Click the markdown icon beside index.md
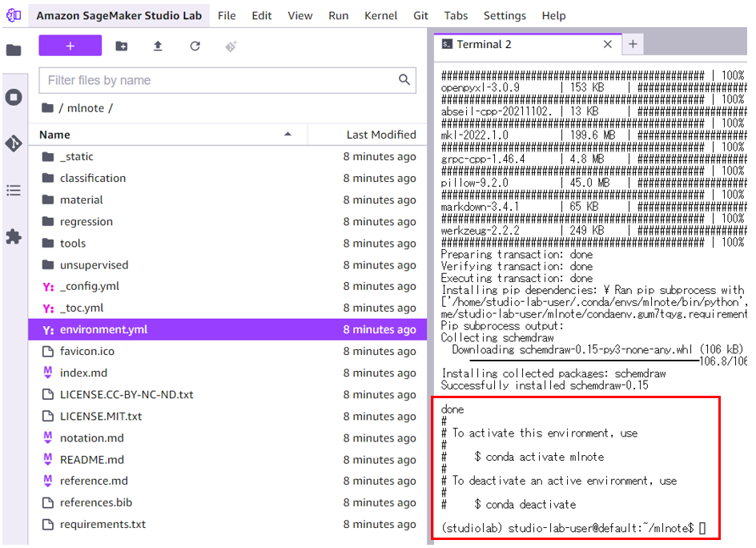Screen dimensions: 756x548 tap(48, 373)
